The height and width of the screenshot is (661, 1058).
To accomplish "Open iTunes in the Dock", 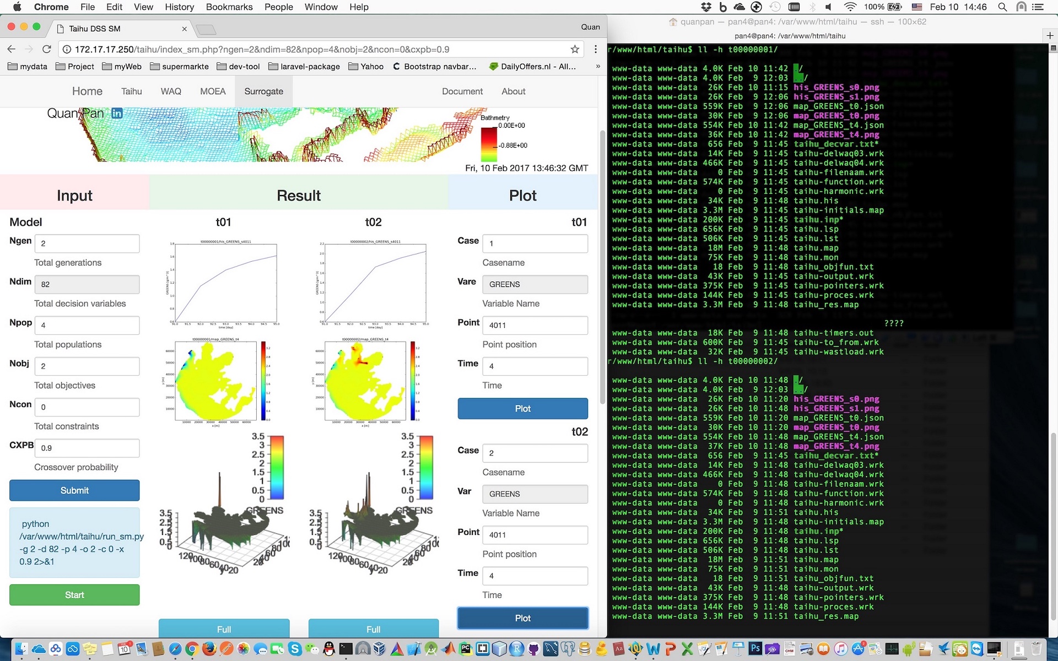I will [840, 649].
